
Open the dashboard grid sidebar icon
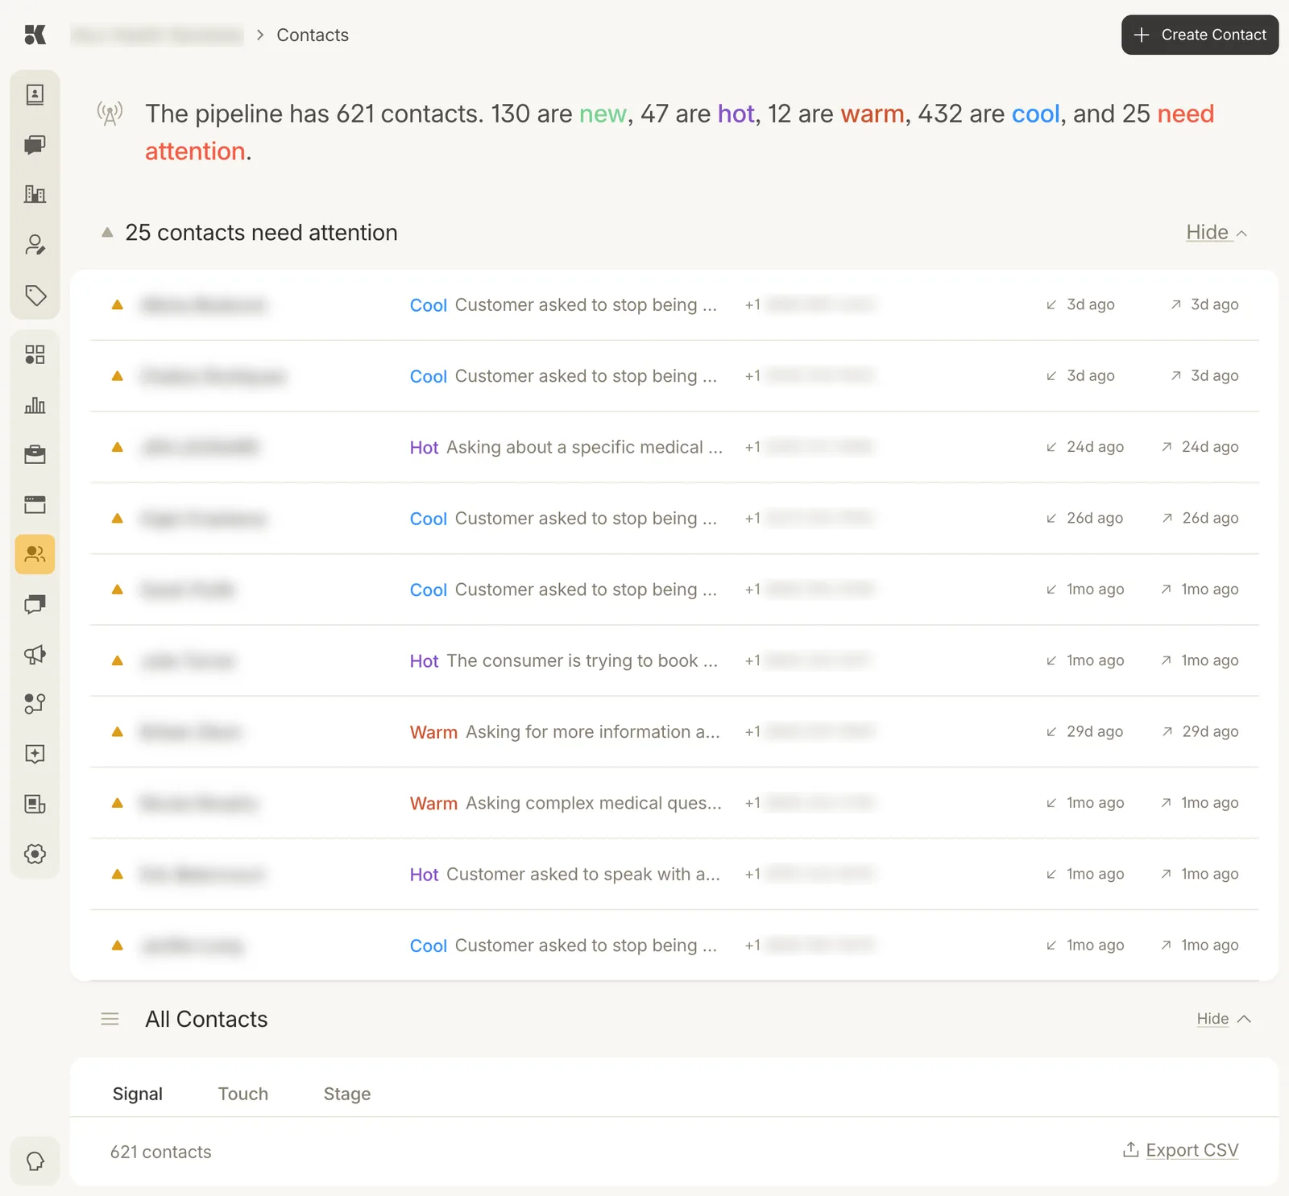pyautogui.click(x=35, y=354)
